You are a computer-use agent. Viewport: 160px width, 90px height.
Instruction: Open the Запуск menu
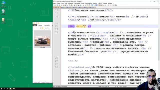pos(100,3)
